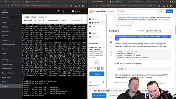Open the Erscheinungsbild theme dropdown
176x99 pixels.
[64, 20]
